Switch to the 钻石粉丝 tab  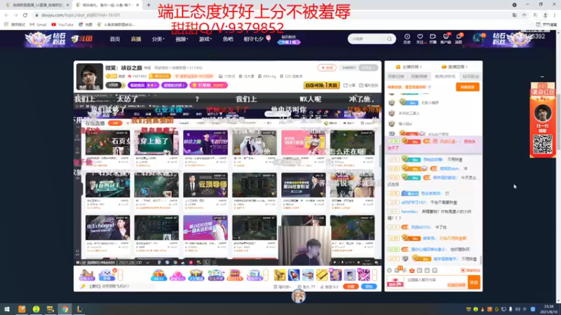pos(471,76)
